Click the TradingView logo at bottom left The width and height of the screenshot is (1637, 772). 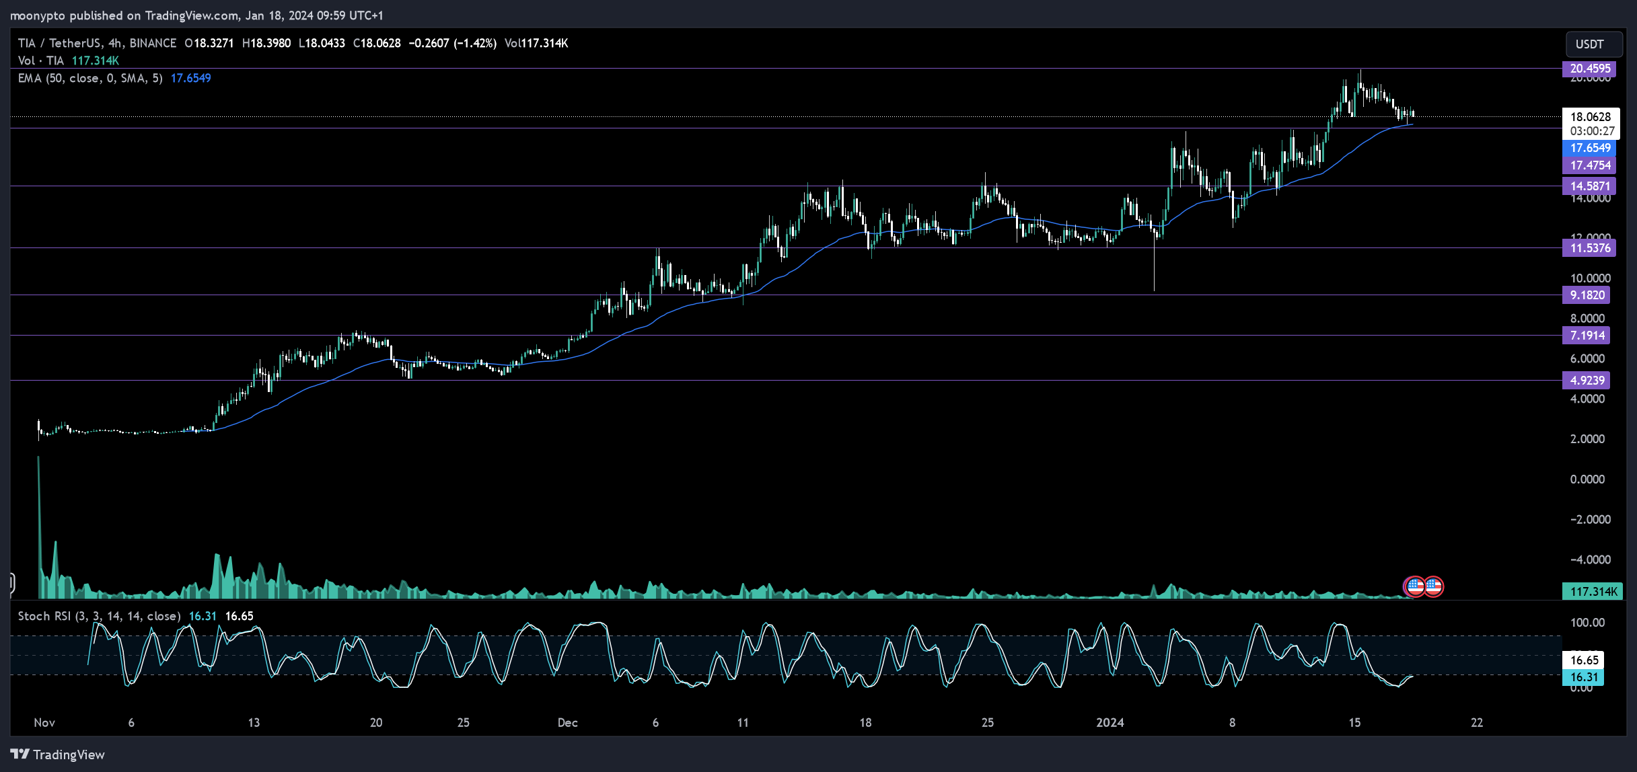point(58,755)
